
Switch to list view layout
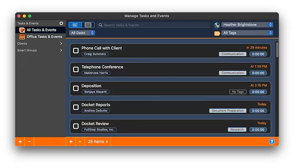(75, 25)
